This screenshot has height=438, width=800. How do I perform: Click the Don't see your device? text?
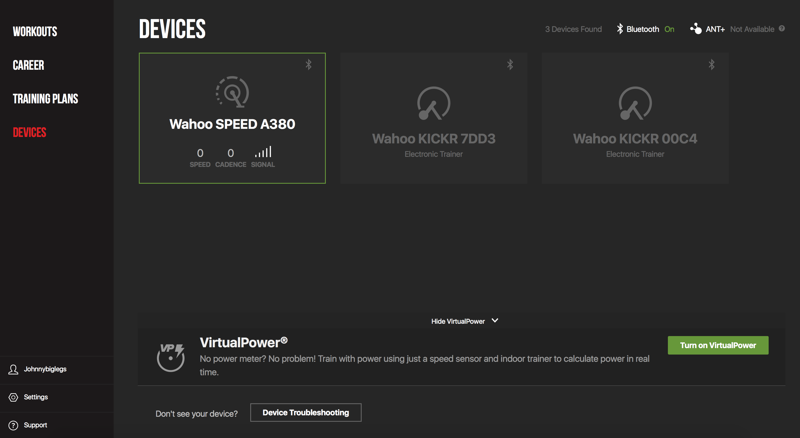(197, 414)
